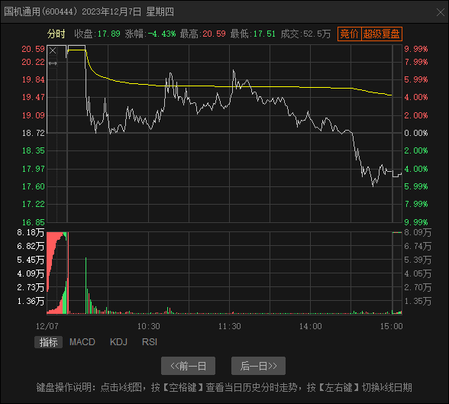Image resolution: width=449 pixels, height=404 pixels.
Task: Show the KDJ indicator
Action: click(x=118, y=342)
